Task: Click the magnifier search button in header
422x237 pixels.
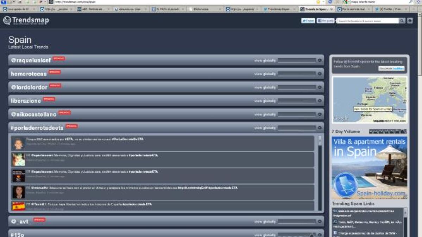Action: tap(402, 21)
